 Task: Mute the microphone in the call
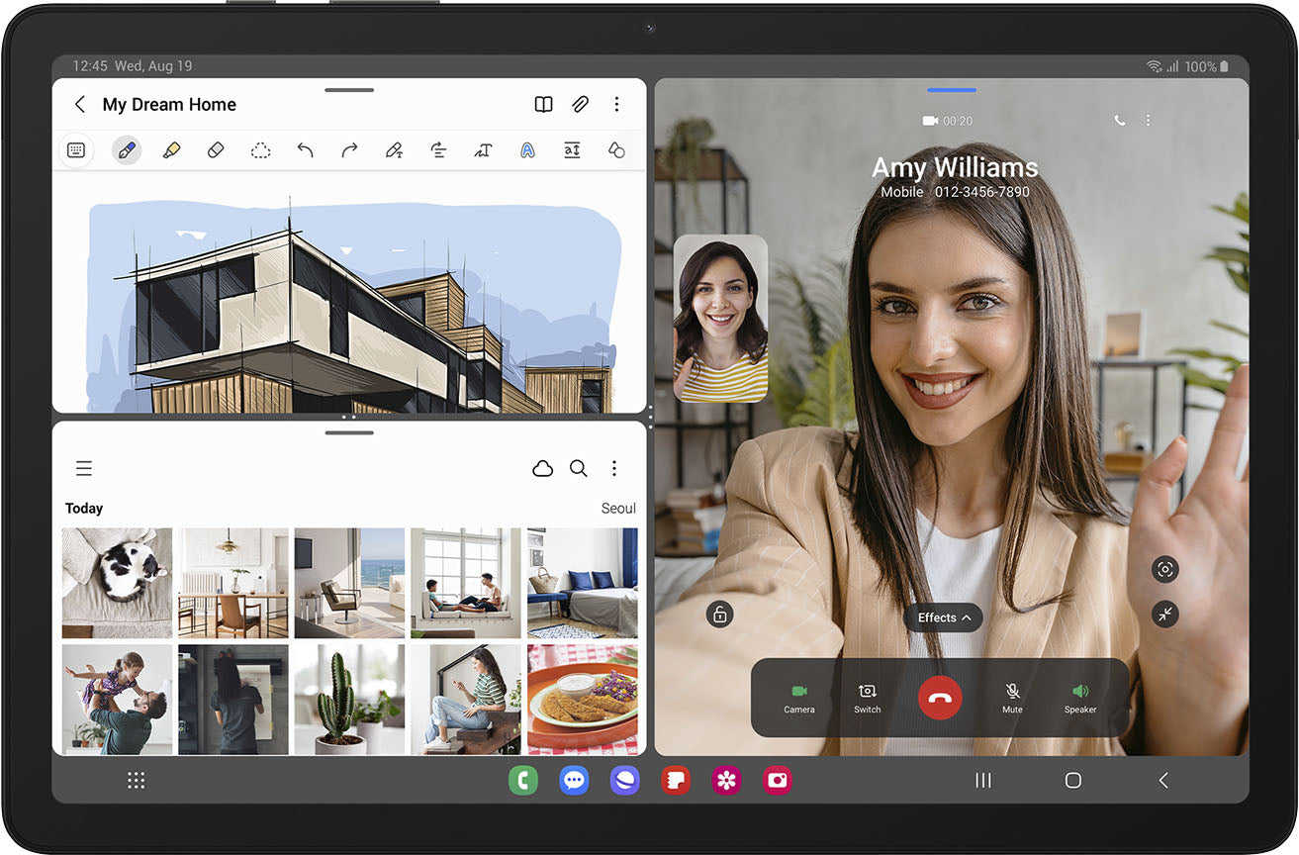(1012, 698)
